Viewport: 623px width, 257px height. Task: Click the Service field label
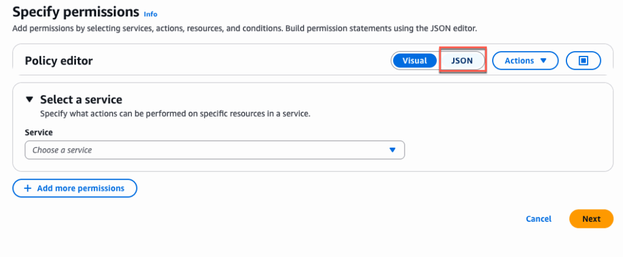(38, 132)
